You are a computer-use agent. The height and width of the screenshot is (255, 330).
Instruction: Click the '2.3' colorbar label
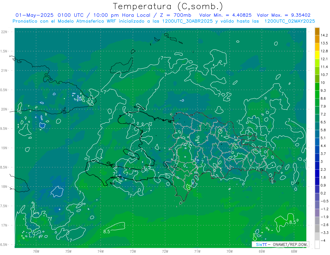tap(324, 170)
